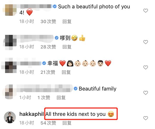Like the 哆到 comment with heart icon
This screenshot has height=129, width=155.
coord(146,42)
